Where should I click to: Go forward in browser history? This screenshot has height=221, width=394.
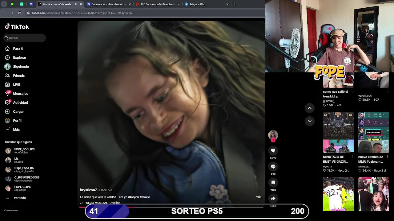click(x=12, y=13)
